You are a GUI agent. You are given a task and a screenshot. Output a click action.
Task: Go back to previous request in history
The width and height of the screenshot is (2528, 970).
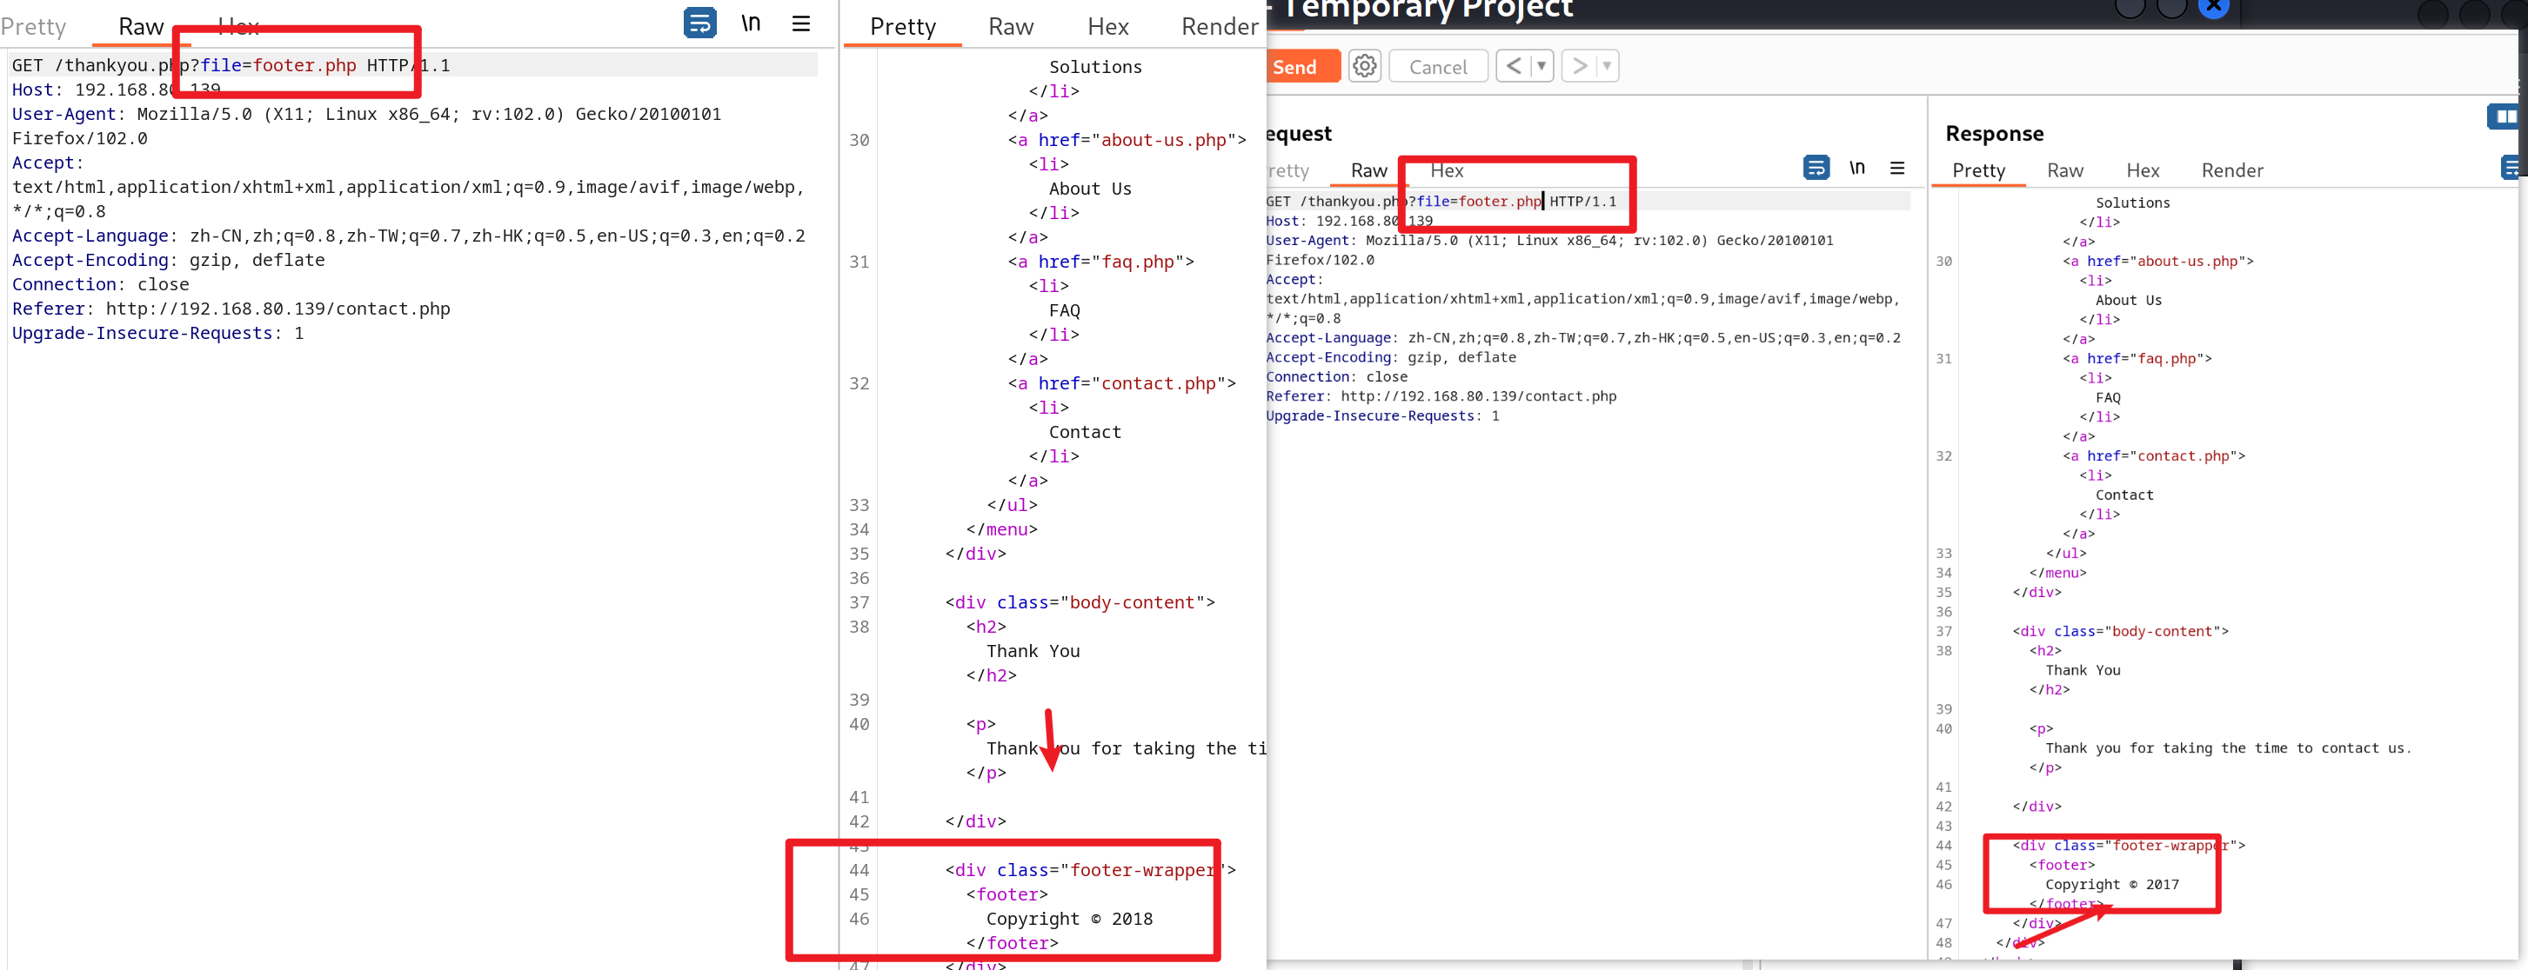(x=1514, y=66)
